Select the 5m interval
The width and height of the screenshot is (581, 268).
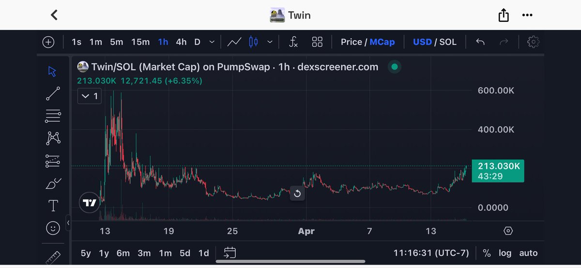pyautogui.click(x=117, y=42)
